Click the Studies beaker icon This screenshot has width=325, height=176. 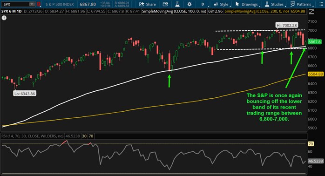coord(267,4)
